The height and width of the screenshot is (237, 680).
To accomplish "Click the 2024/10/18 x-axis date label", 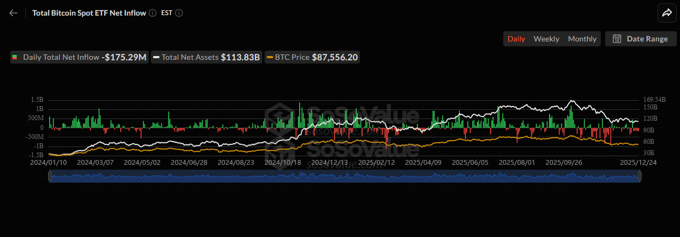I will (x=282, y=162).
